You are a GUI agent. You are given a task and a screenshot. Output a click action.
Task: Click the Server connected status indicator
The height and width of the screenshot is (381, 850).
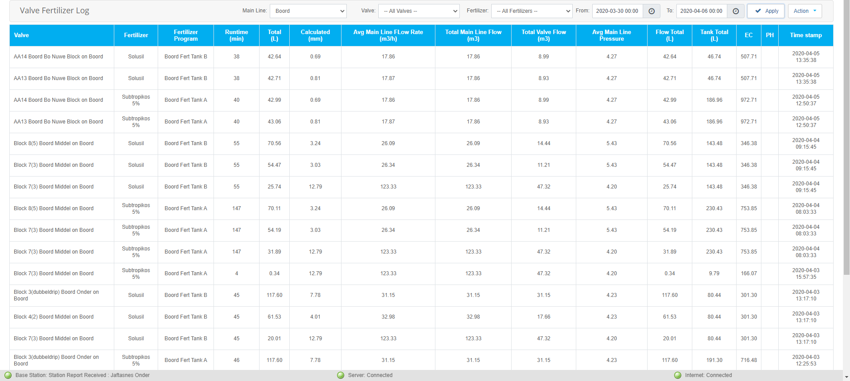[341, 375]
